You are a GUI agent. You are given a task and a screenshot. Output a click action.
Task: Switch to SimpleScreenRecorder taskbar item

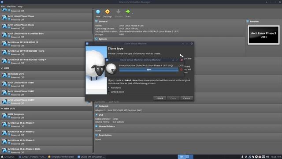61,157
